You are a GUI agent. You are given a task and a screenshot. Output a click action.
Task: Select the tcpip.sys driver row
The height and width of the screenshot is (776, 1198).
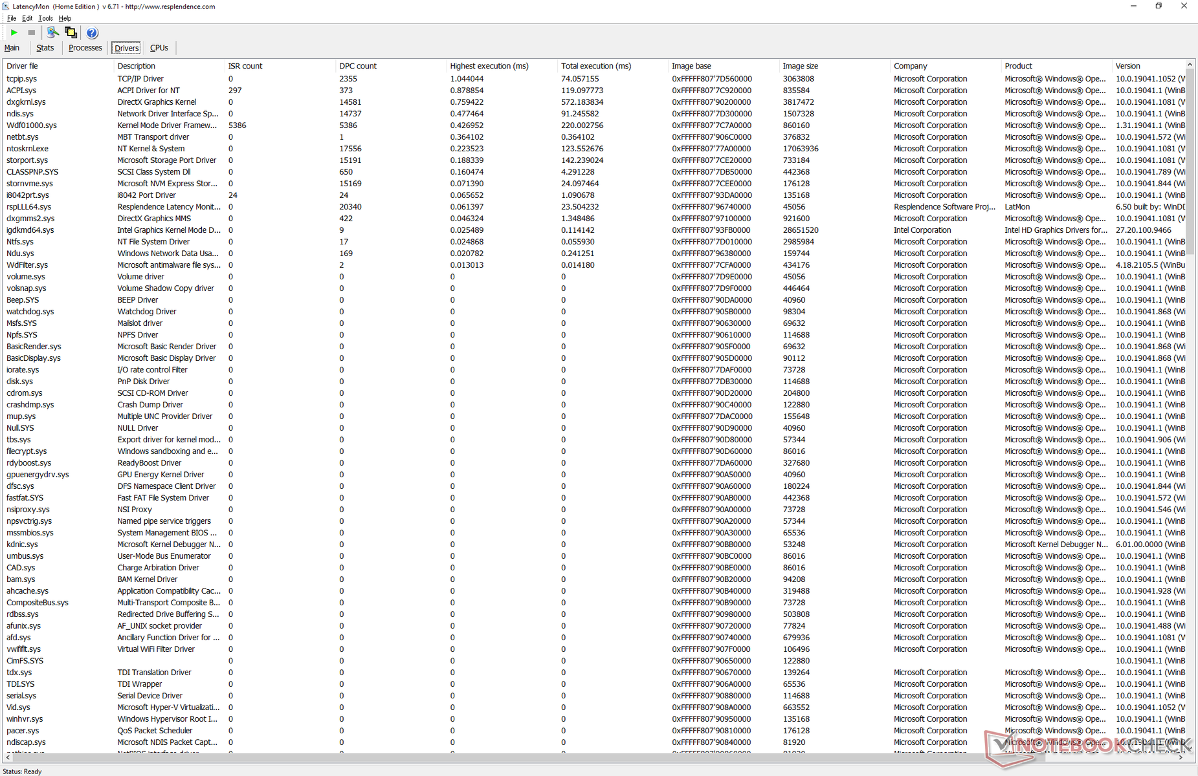point(594,79)
